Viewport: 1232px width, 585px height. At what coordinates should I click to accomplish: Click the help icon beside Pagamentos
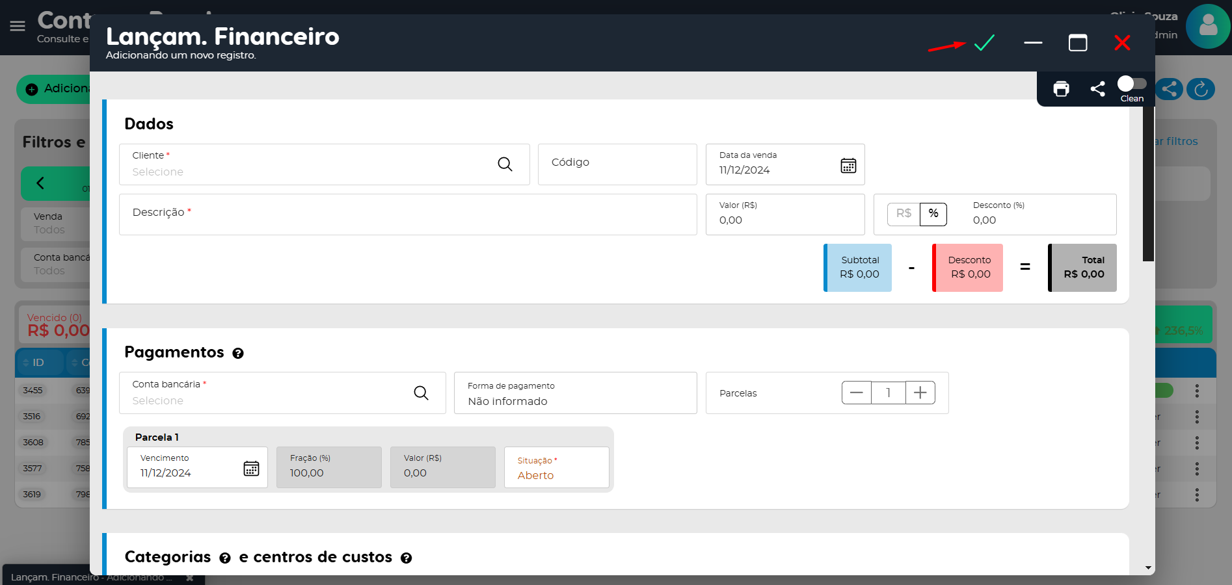click(x=238, y=353)
